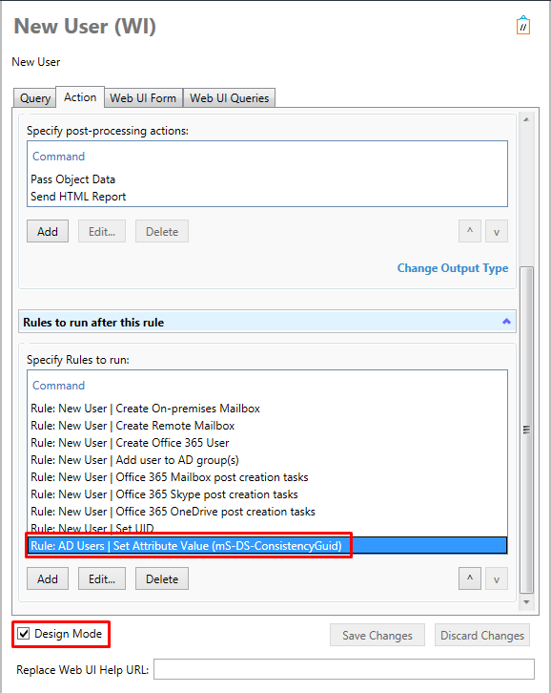The height and width of the screenshot is (693, 551).
Task: Switch to the Query tab
Action: click(35, 97)
